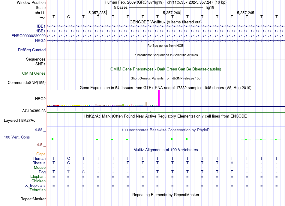Select the Chicken species label

pos(38,181)
